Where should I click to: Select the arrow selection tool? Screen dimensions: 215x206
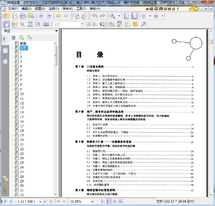(22, 24)
